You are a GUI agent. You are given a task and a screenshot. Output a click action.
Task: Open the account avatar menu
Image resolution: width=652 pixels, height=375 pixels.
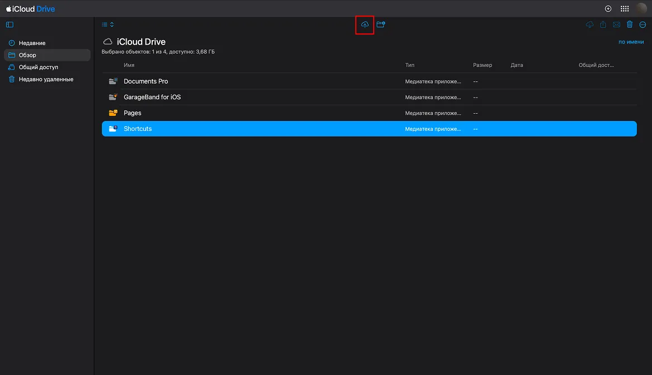(x=641, y=8)
